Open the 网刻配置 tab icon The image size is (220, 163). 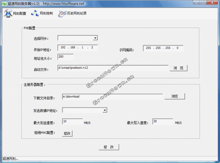click(x=8, y=13)
